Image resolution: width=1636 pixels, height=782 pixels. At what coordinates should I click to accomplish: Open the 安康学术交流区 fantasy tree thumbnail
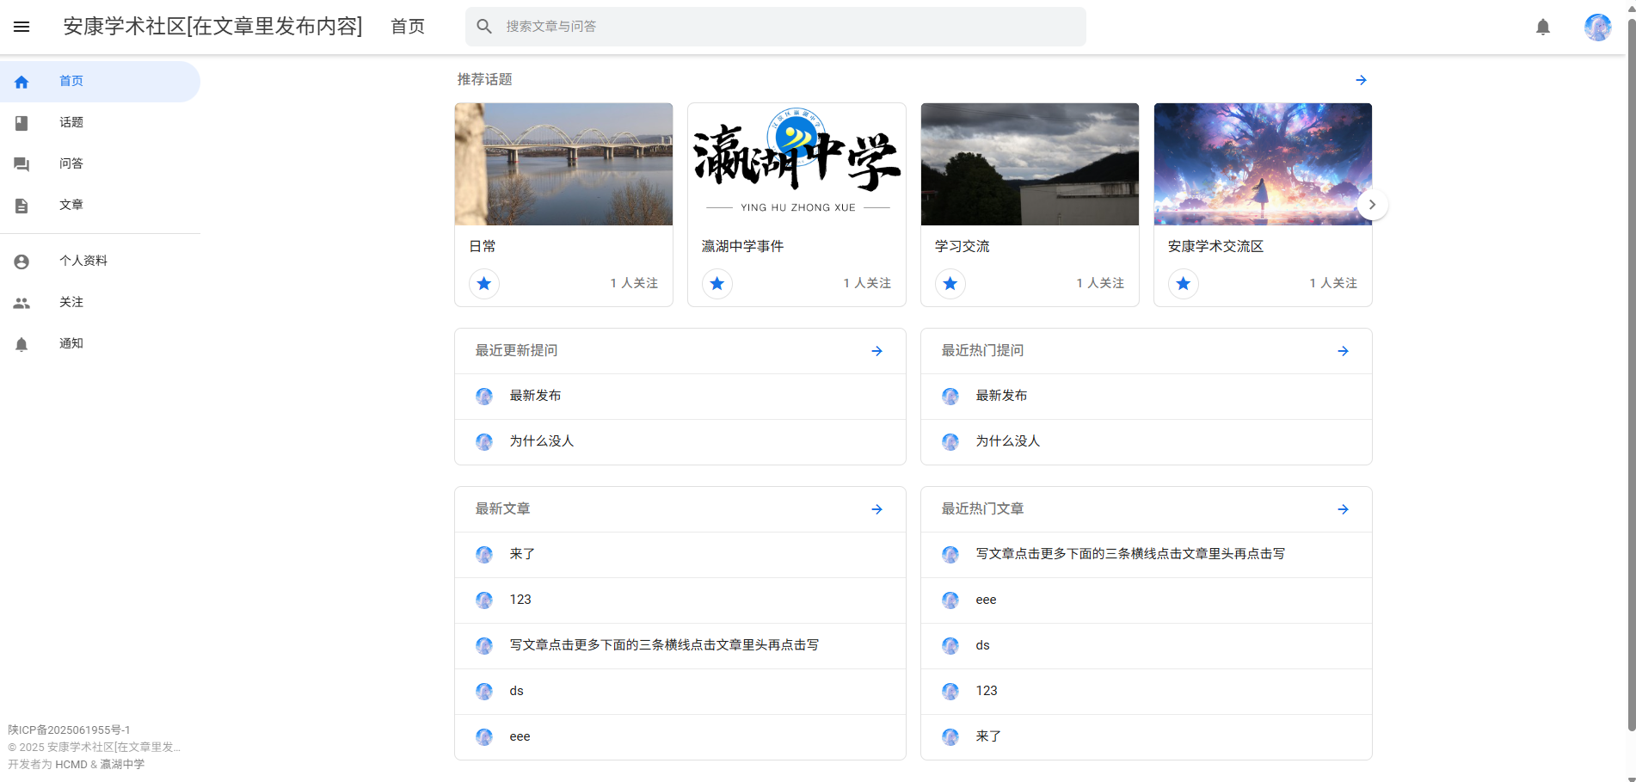[x=1263, y=164]
